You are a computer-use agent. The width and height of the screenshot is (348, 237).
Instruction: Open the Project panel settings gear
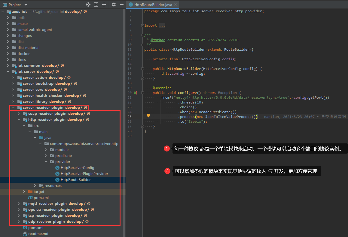click(x=114, y=4)
